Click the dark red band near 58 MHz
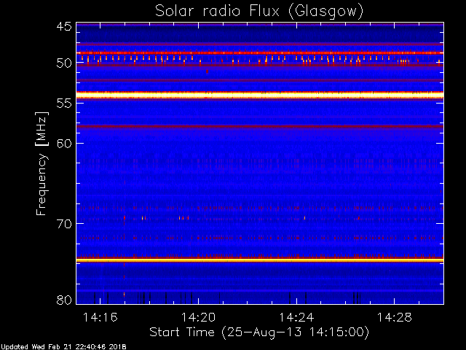This screenshot has height=350, width=466. point(260,126)
